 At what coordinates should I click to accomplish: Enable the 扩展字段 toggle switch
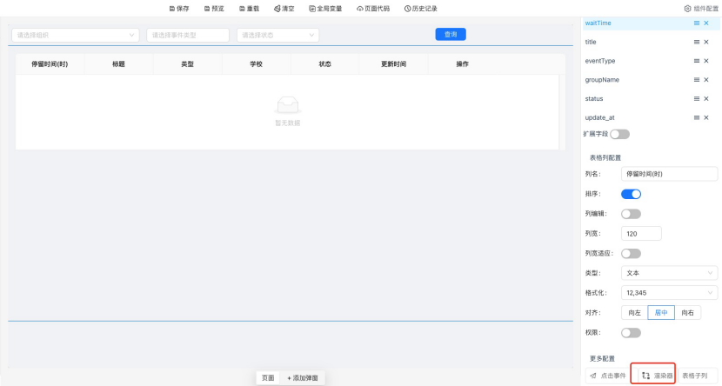click(619, 134)
